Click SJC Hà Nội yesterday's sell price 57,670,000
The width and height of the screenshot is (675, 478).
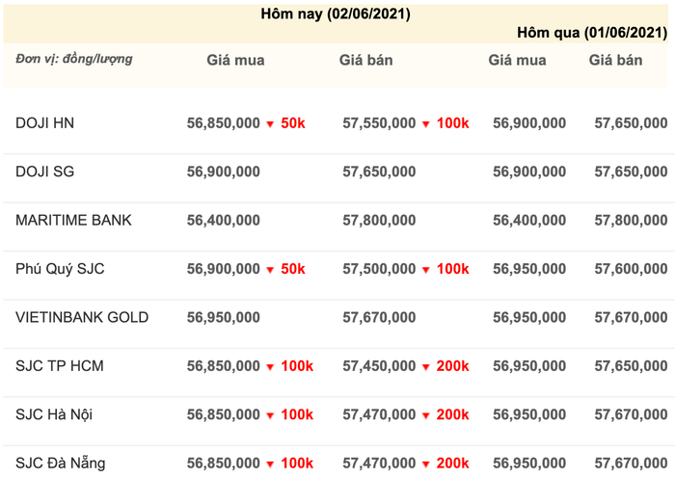[631, 415]
